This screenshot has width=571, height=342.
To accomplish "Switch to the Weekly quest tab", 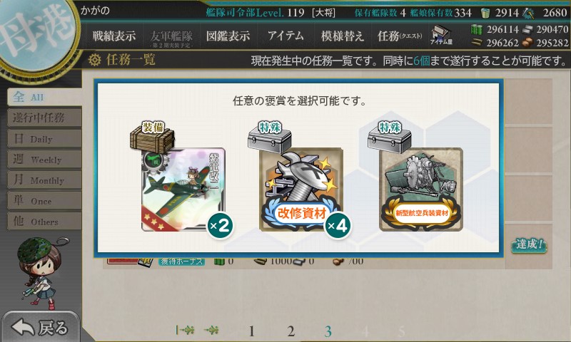I will click(x=44, y=159).
